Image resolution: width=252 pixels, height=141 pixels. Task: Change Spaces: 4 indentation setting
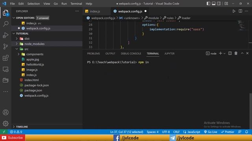pos(152,132)
